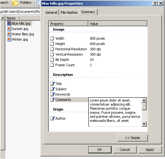
Task: Click the Folders toolbar icon
Action: pyautogui.click(x=15, y=3)
